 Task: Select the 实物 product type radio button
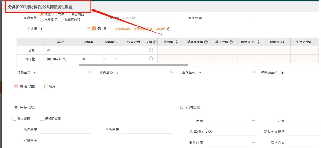(42, 14)
